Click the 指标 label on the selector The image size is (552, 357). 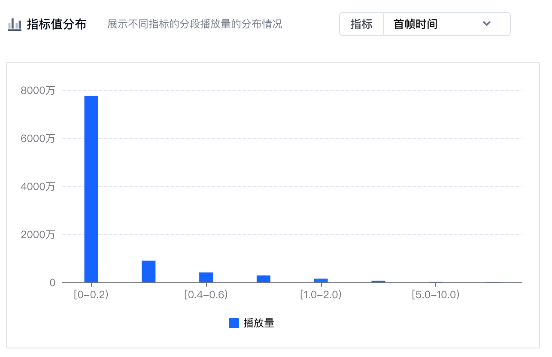point(361,24)
